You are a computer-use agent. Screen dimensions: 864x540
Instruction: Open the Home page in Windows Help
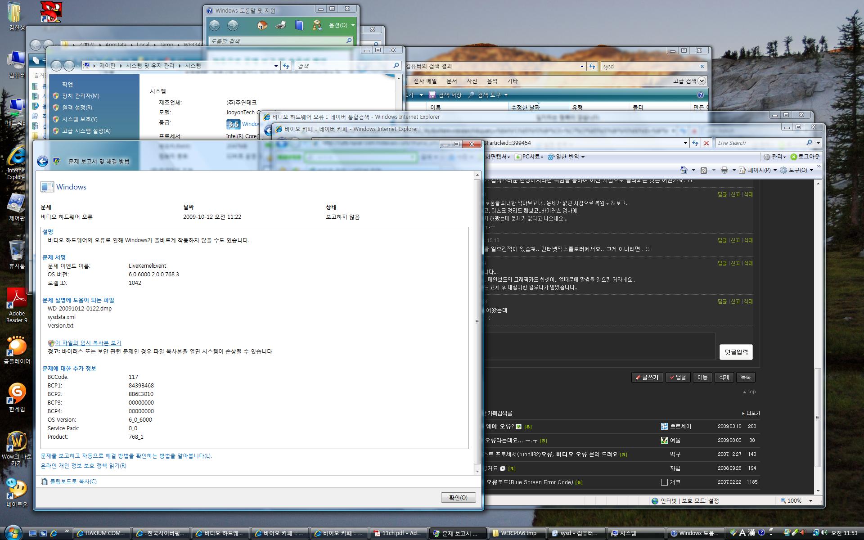(262, 25)
